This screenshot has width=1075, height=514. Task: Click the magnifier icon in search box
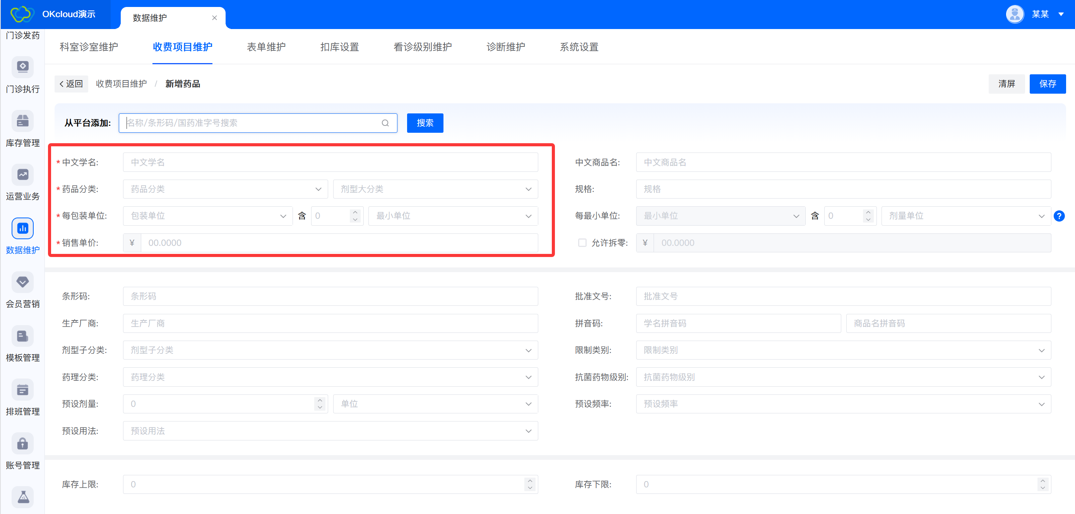[385, 123]
